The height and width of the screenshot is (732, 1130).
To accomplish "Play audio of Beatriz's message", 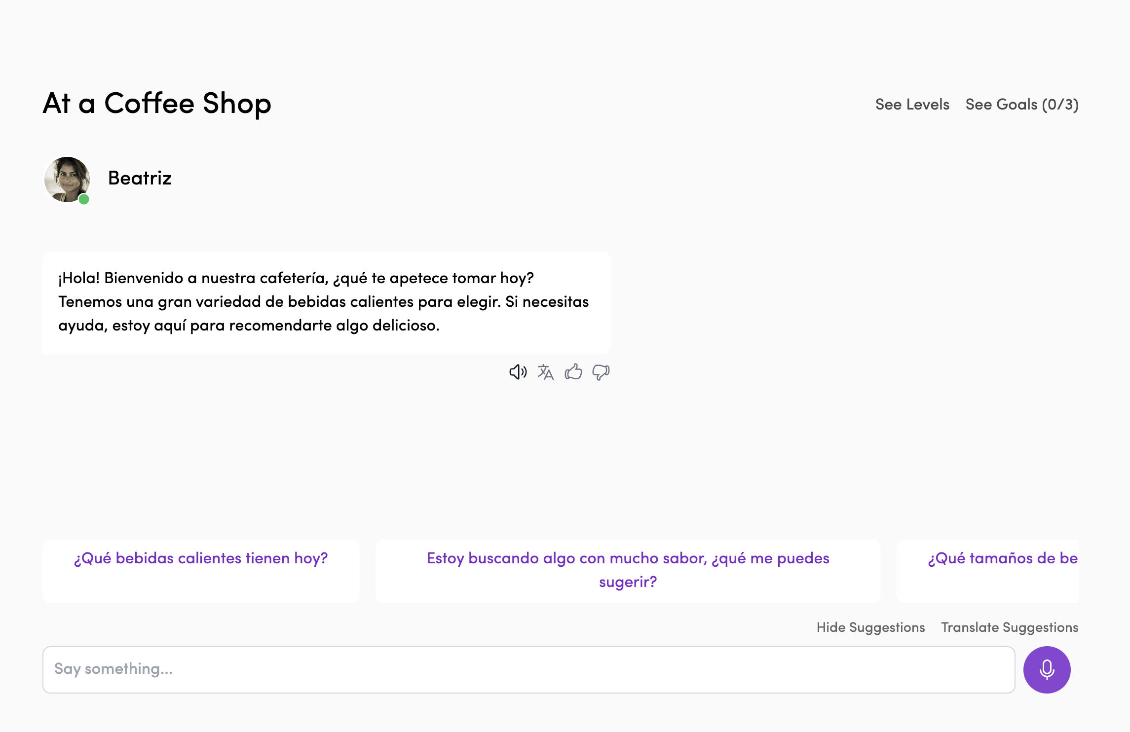I will [518, 372].
